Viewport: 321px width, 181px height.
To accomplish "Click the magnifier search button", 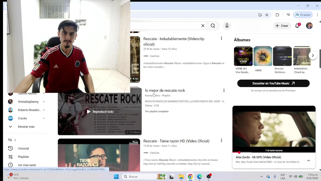I will click(x=213, y=26).
